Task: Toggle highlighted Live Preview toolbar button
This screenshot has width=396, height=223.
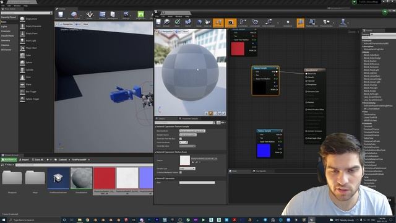Action: pyautogui.click(x=231, y=23)
